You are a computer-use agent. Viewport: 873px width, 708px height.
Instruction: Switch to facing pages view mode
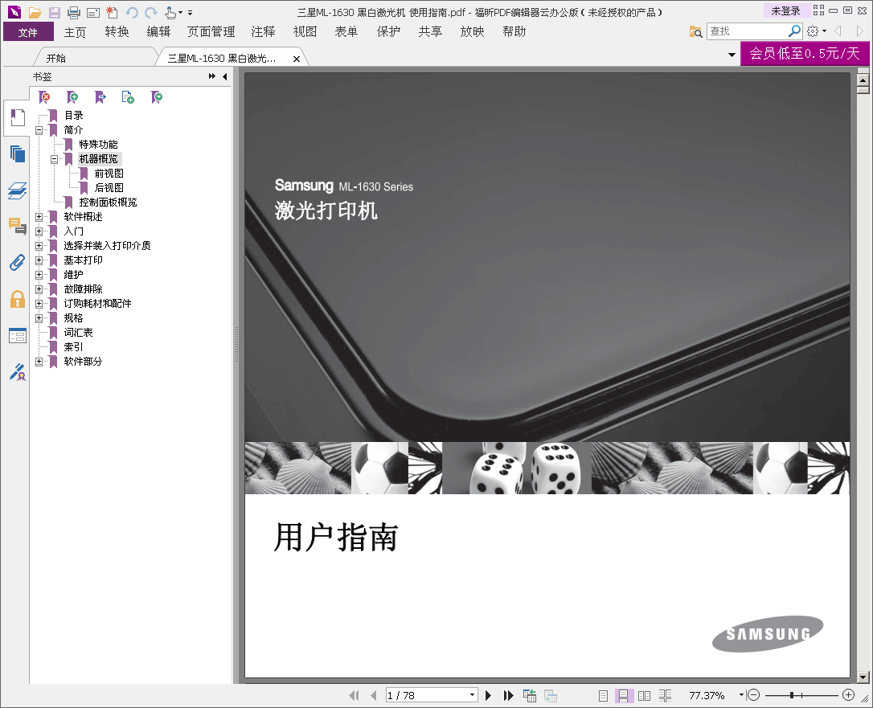tap(644, 695)
